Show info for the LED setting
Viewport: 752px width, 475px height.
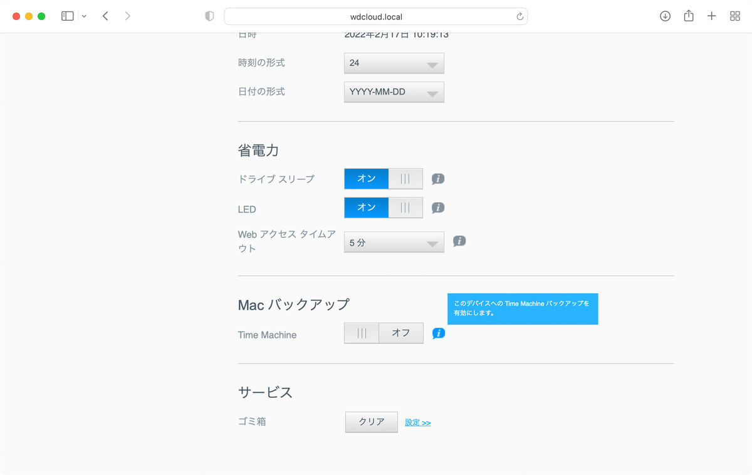pos(438,207)
